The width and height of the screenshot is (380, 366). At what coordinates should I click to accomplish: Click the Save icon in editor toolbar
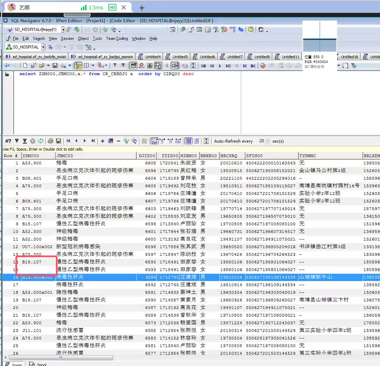[55, 65]
